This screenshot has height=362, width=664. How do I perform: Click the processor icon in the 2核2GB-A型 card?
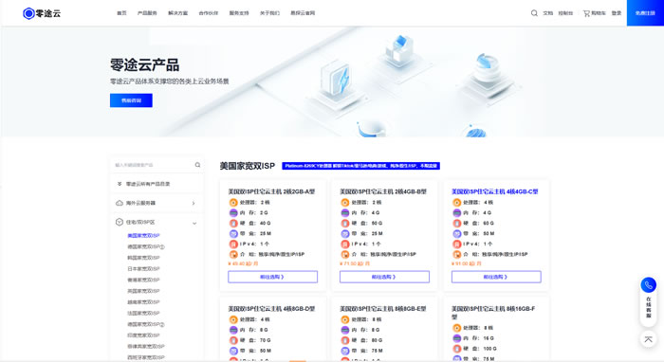pyautogui.click(x=233, y=203)
